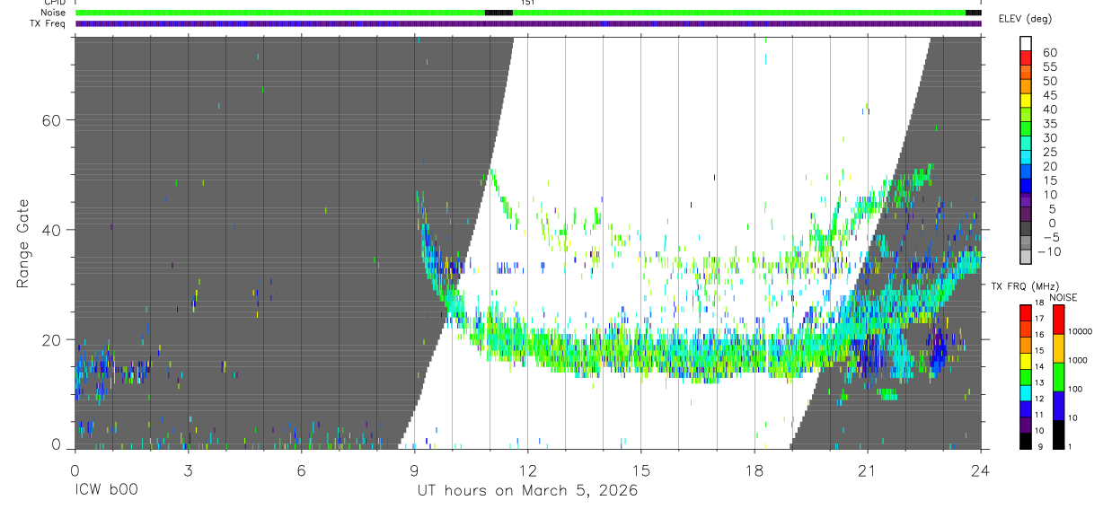
Task: Click the '14' TX frequency legend label
Action: 1039,367
